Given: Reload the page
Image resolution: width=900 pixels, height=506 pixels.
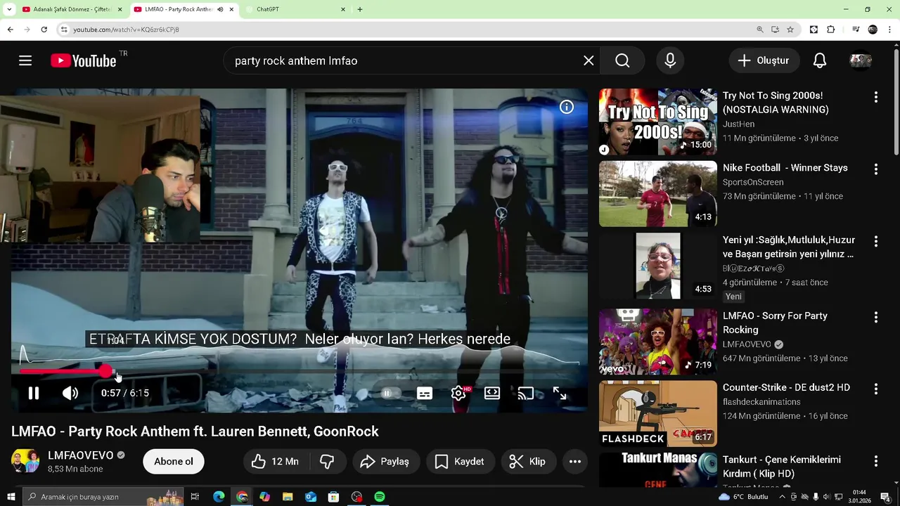Looking at the screenshot, I should click(44, 30).
